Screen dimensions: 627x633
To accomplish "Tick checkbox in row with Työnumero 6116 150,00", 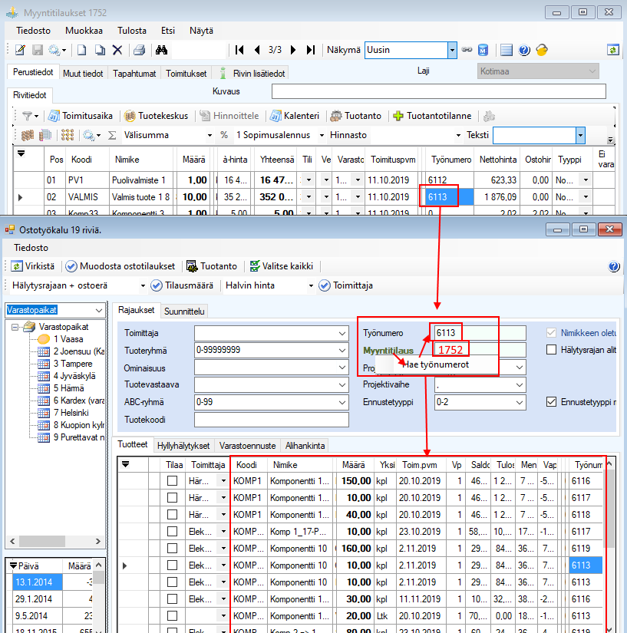I will pos(173,481).
